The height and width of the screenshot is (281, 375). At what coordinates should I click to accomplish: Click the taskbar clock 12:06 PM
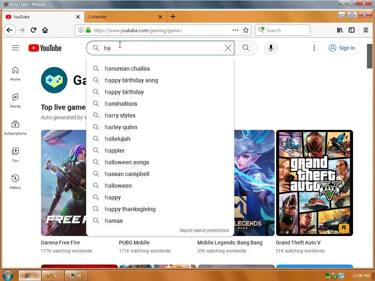[361, 276]
